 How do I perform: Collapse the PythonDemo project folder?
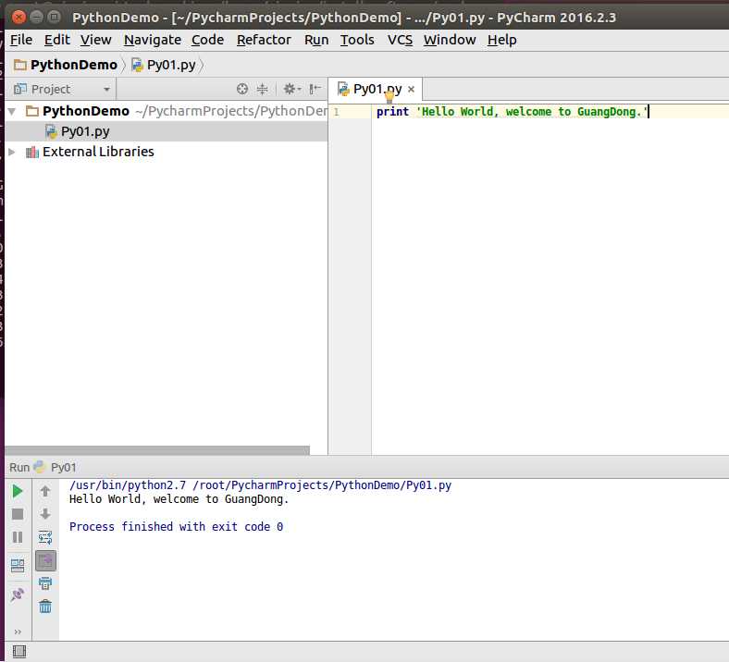(11, 111)
